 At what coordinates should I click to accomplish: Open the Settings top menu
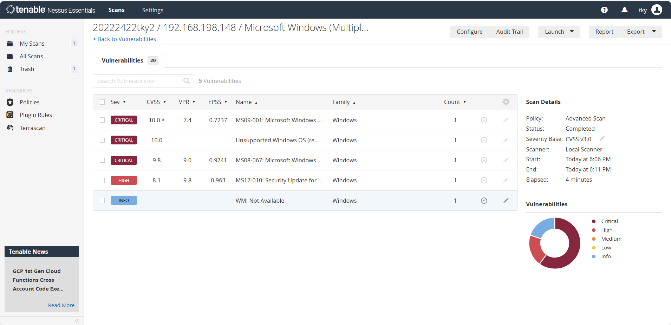tap(152, 10)
